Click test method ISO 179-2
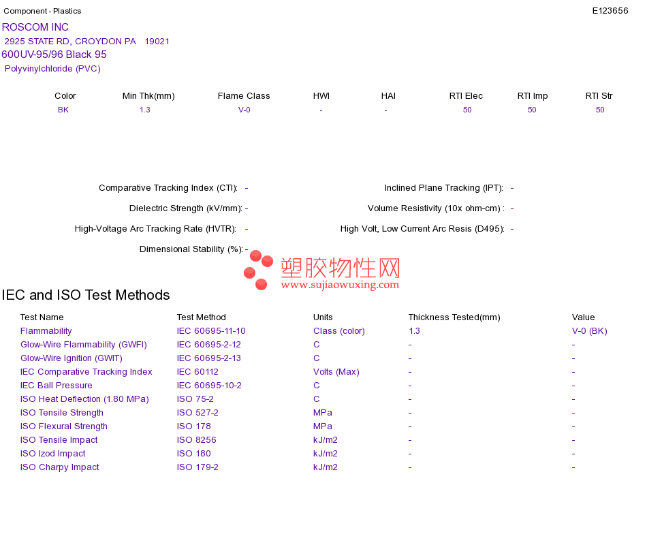The width and height of the screenshot is (647, 545). pos(198,467)
